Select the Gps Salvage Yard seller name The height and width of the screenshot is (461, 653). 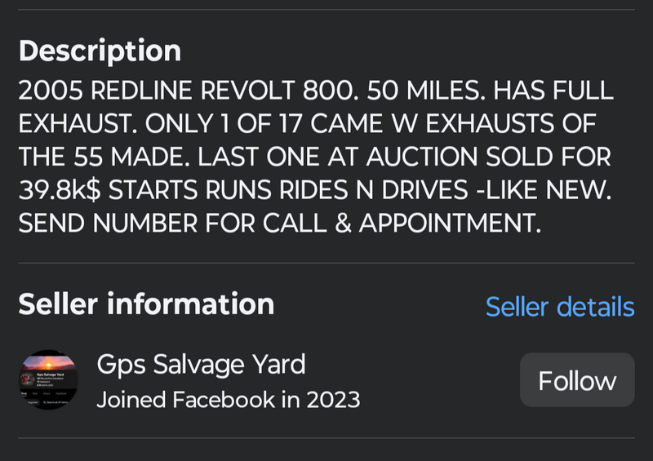pos(201,365)
